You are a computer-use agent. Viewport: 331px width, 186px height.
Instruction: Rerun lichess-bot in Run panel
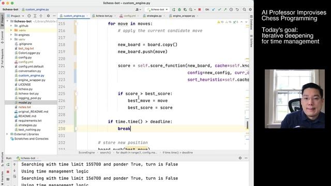click(8, 164)
